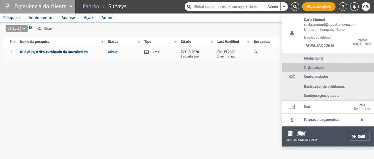Click the Ativar status link
The height and width of the screenshot is (159, 374).
pyautogui.click(x=112, y=52)
